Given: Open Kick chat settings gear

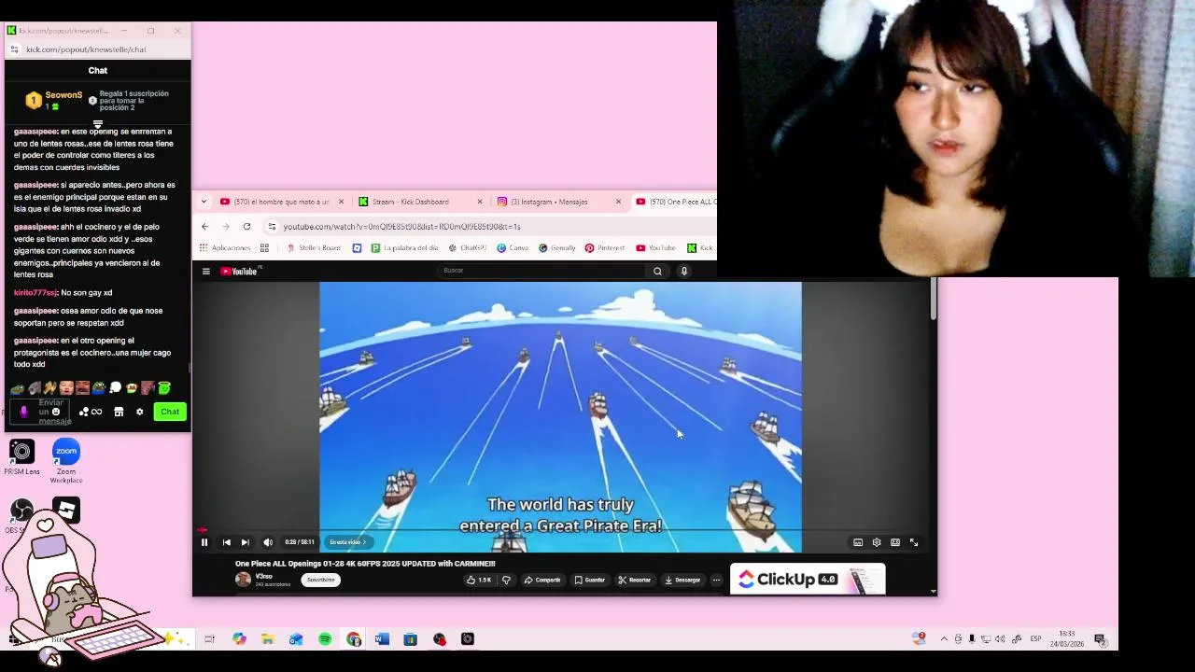Looking at the screenshot, I should (x=140, y=412).
